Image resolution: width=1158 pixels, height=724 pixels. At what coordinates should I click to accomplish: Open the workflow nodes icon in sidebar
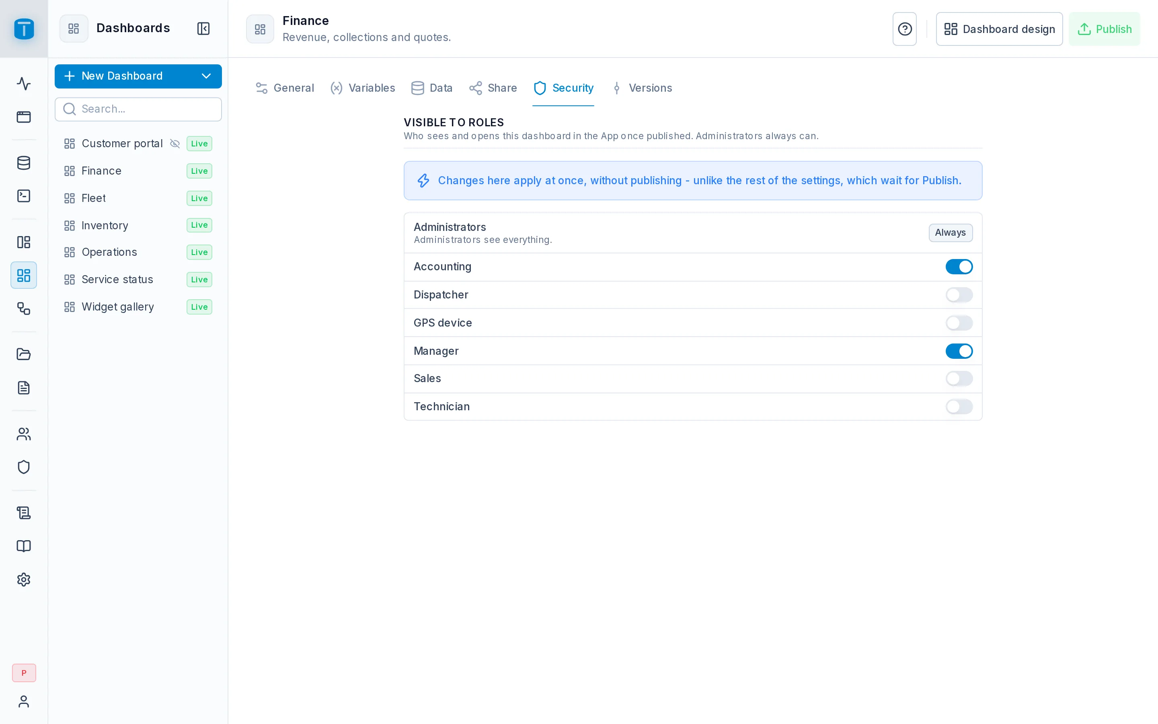23,309
